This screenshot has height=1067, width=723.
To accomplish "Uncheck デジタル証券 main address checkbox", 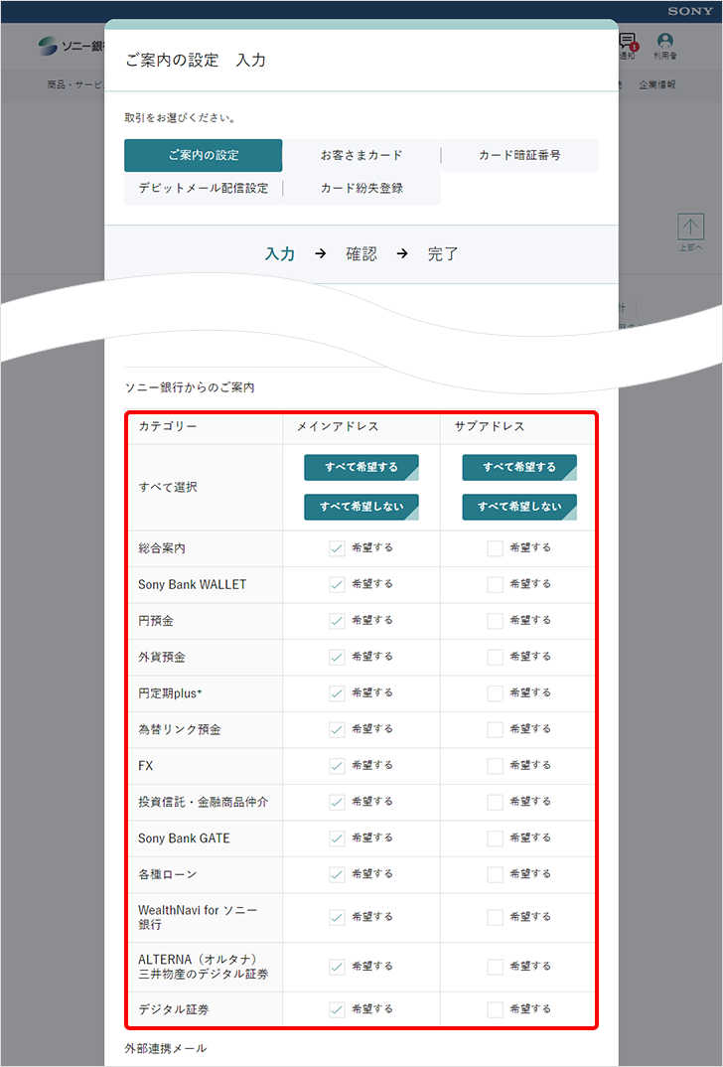I will [337, 1009].
